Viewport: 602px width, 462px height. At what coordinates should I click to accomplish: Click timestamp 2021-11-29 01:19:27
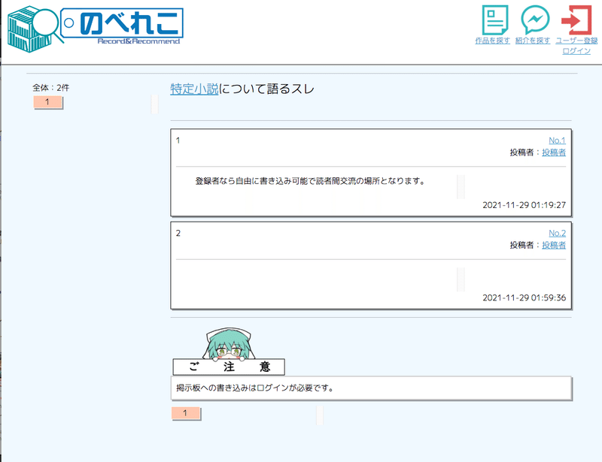[524, 205]
